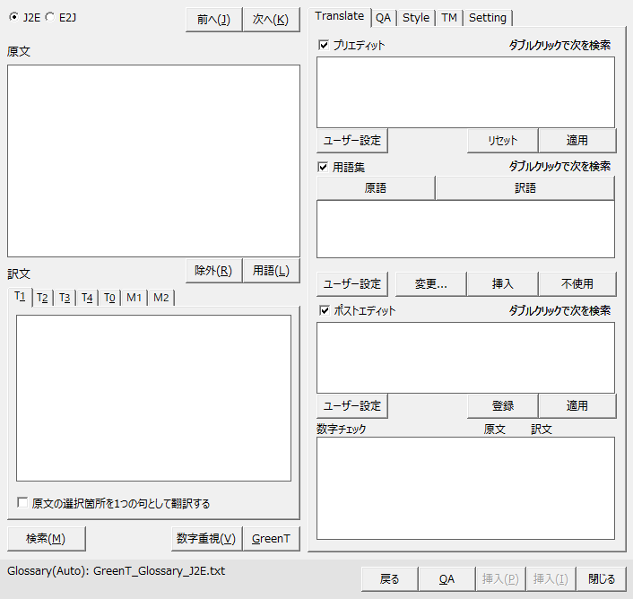The width and height of the screenshot is (633, 599).
Task: Open the Style tab
Action: point(415,17)
